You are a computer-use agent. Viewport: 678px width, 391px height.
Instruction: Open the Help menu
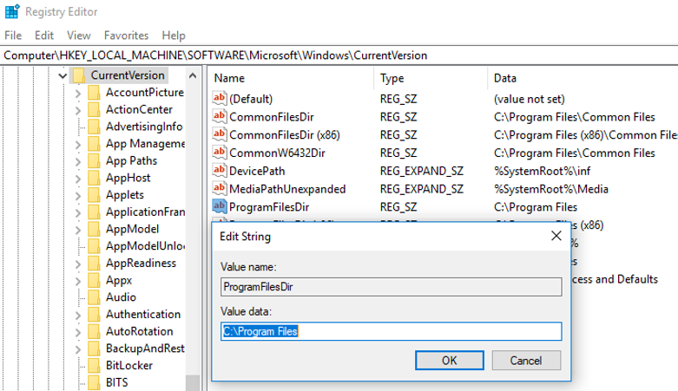coord(174,35)
